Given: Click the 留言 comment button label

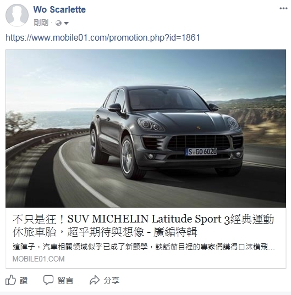Looking at the screenshot, I should (65, 281).
